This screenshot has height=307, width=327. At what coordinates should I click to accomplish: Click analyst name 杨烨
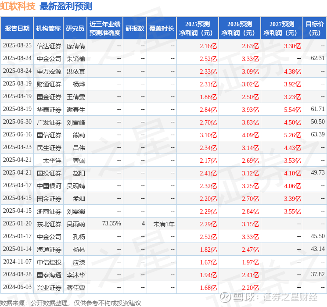click(79, 84)
